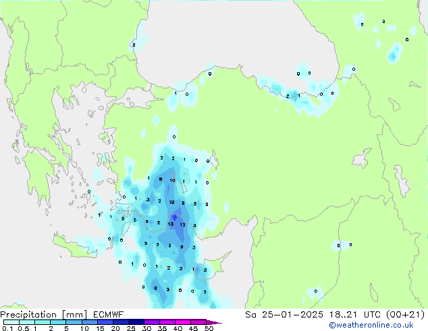Screen dimensions: 428x331
Task: Click the 30–35 mm purple legend swatch
Action: [x=152, y=322]
